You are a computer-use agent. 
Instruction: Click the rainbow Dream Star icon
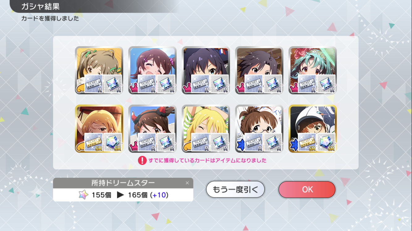point(83,195)
